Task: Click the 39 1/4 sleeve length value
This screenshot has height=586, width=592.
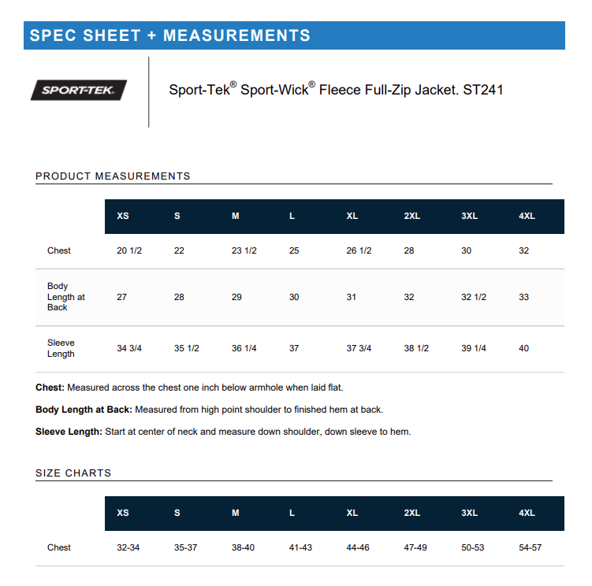Action: click(474, 348)
